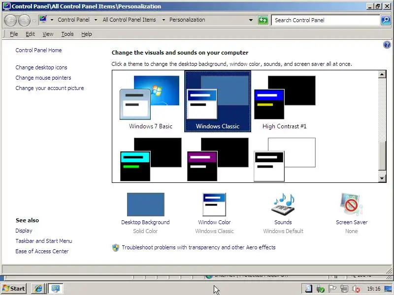
Task: Open the Help menu
Action: click(x=87, y=34)
